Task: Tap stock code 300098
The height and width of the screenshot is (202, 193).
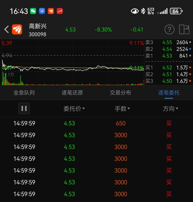Action: pos(38,34)
